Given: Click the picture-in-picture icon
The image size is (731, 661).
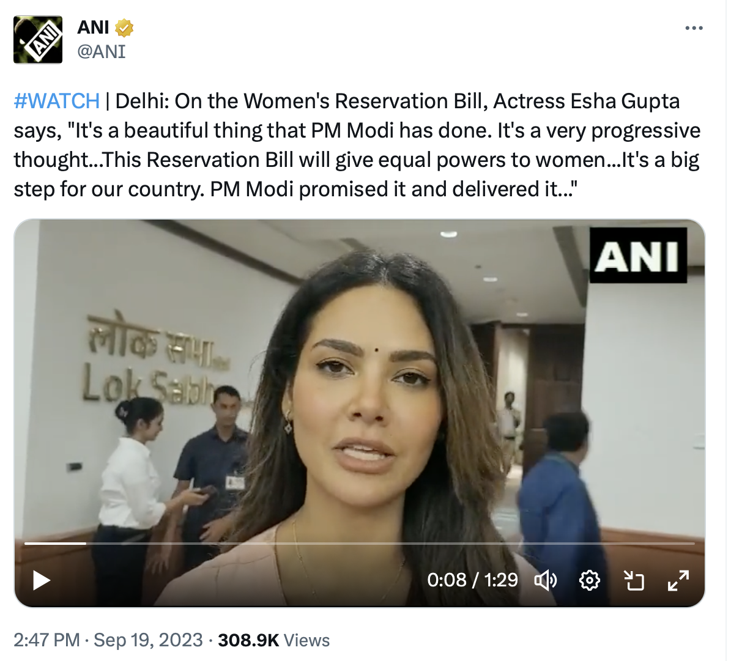Looking at the screenshot, I should [634, 580].
